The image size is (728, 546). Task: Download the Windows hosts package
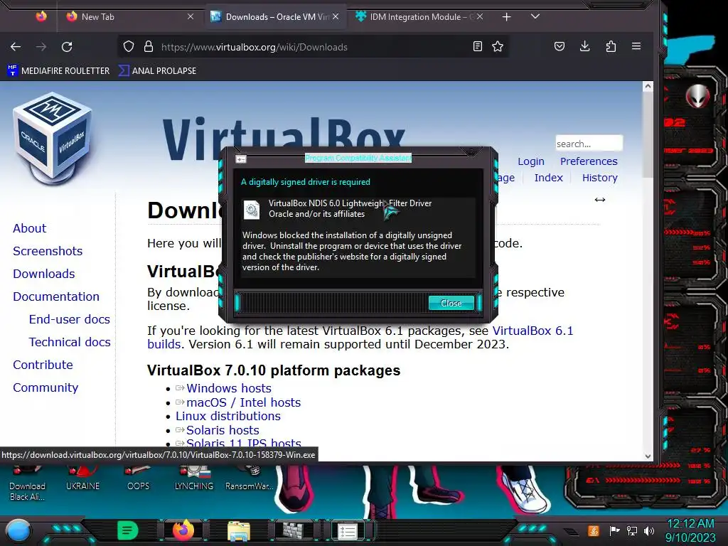(x=229, y=388)
